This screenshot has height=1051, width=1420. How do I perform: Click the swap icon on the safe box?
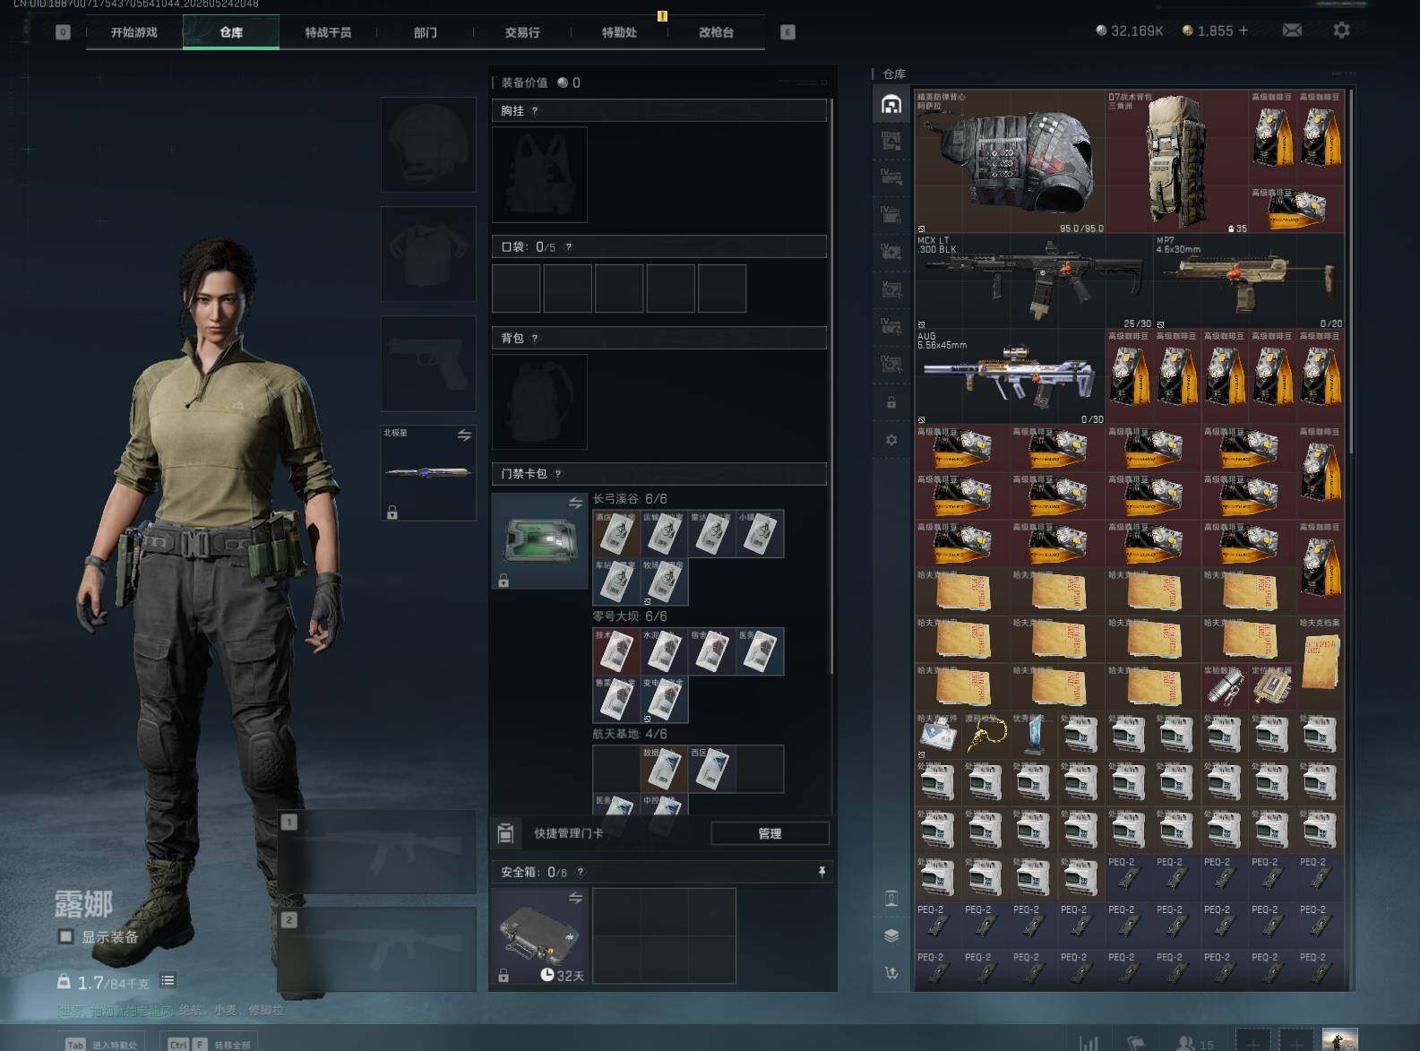tap(575, 898)
